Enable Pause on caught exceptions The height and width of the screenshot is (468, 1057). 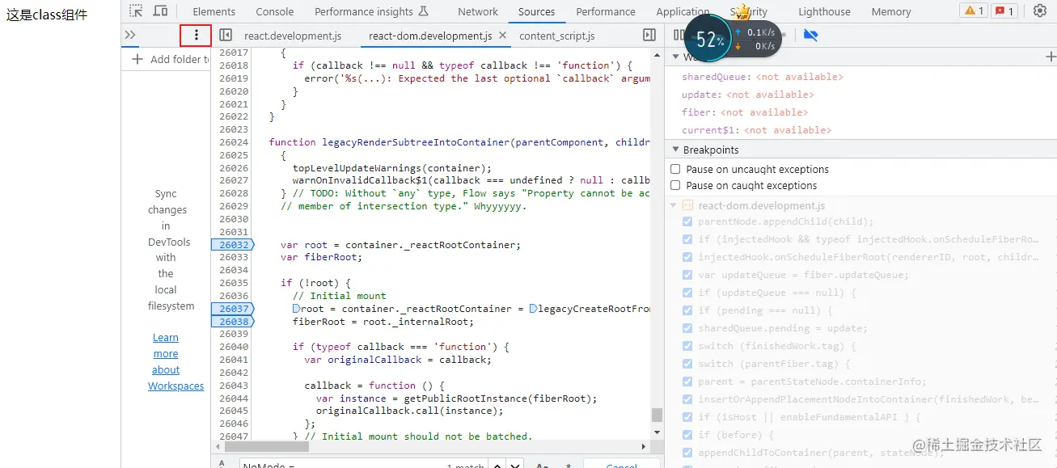[675, 185]
